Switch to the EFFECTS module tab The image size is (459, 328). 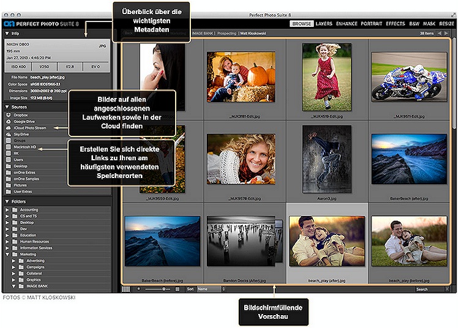395,24
